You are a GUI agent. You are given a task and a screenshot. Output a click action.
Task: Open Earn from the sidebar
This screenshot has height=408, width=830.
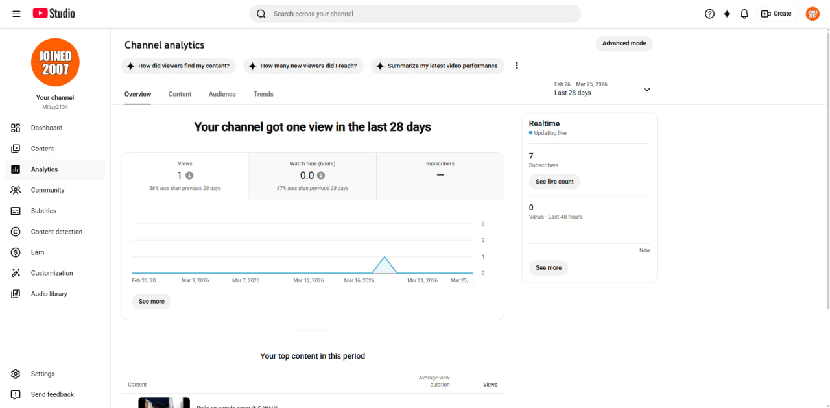pyautogui.click(x=55, y=252)
